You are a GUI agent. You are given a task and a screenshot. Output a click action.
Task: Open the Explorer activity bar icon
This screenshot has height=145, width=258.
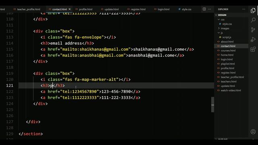point(253,10)
